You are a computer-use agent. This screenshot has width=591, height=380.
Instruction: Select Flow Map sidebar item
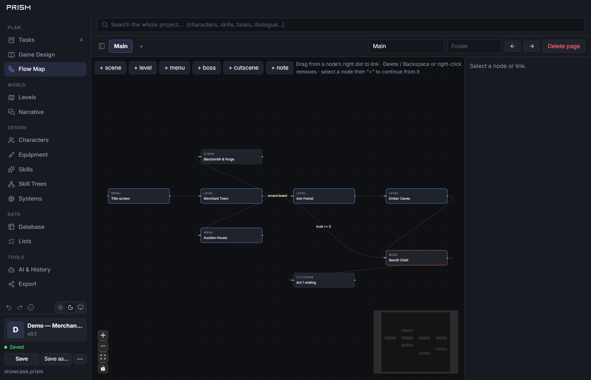[45, 69]
